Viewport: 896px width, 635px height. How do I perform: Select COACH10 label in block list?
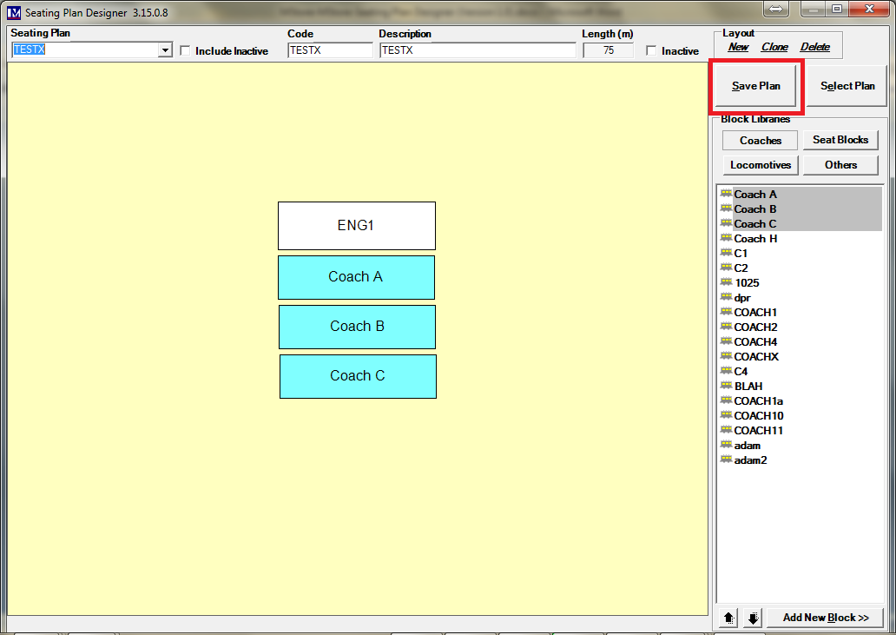[x=758, y=415]
